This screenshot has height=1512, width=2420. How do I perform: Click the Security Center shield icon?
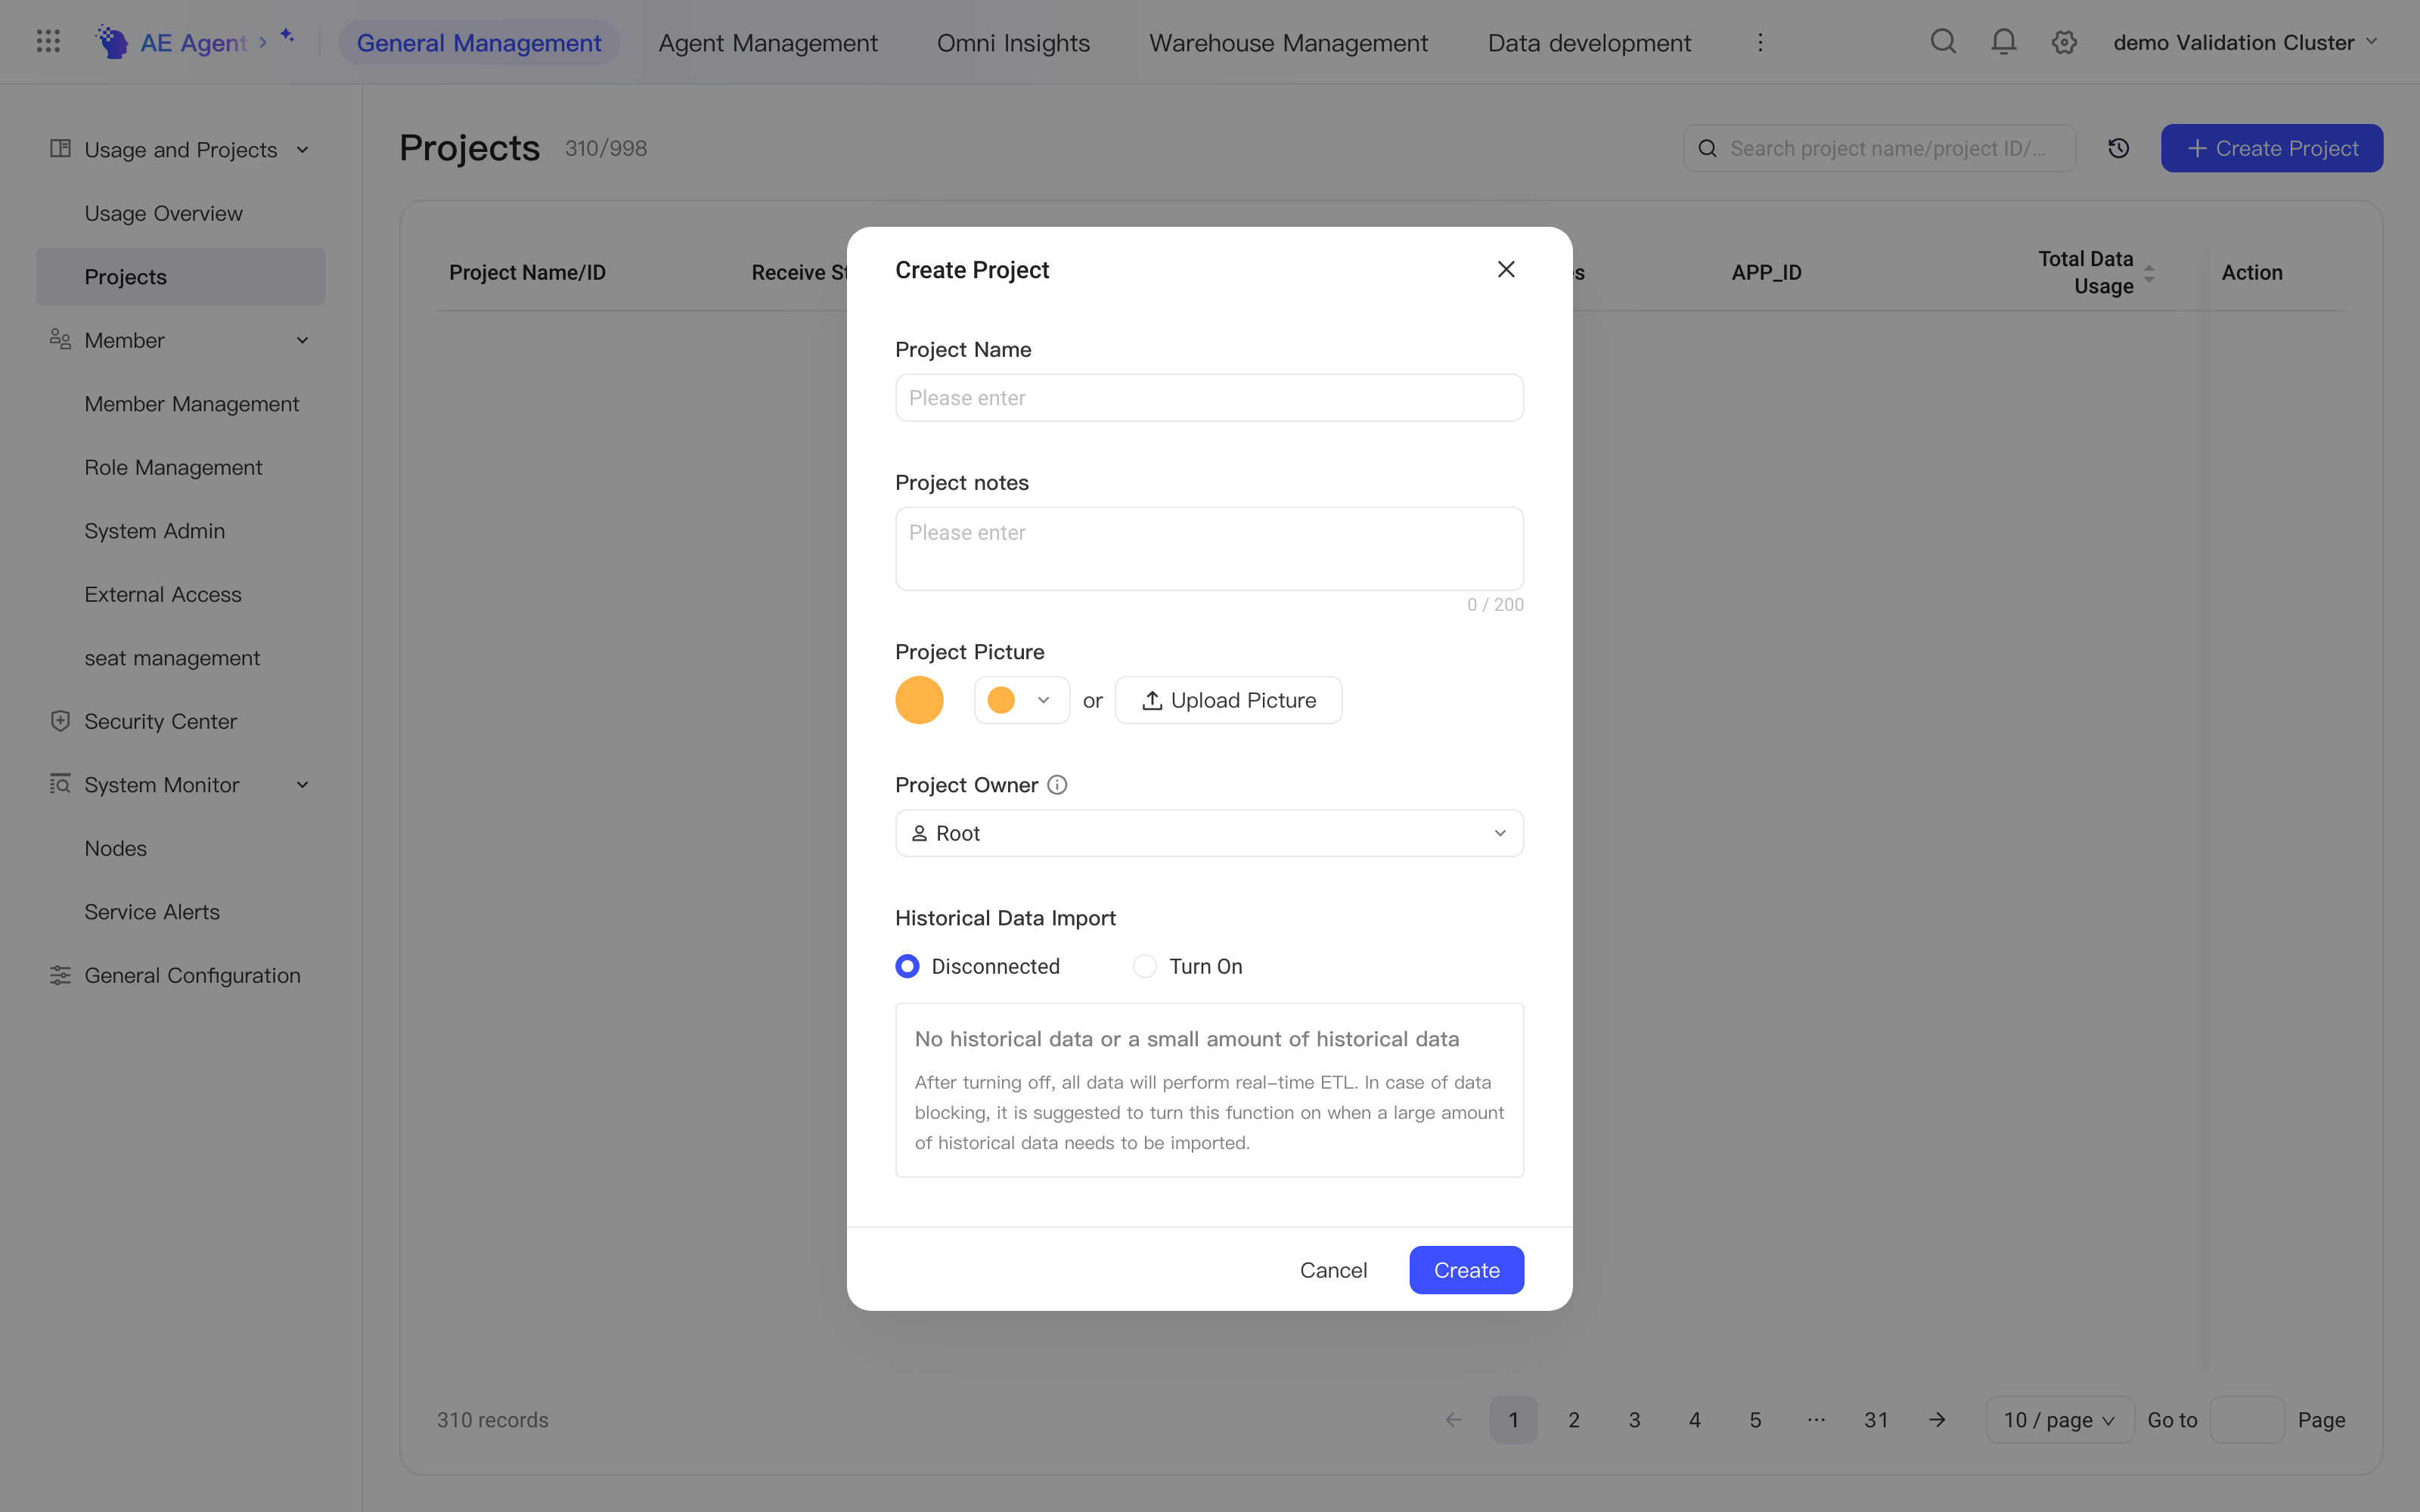tap(60, 721)
